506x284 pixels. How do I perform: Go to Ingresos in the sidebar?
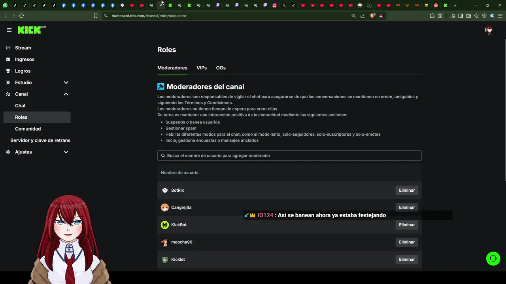pos(25,59)
